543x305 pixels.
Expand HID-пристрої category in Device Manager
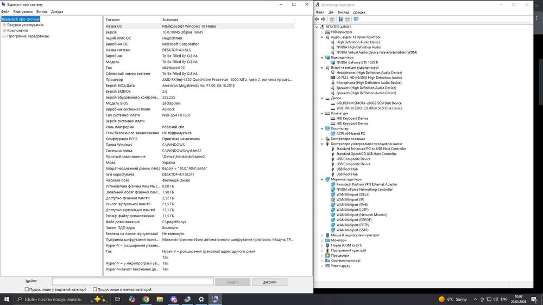[322, 32]
